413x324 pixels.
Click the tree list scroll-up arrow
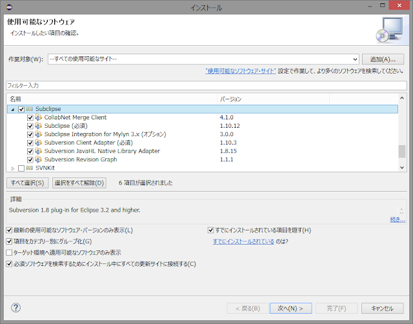click(401, 98)
